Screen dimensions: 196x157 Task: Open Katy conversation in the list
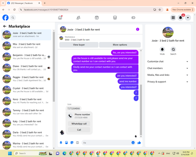click(26, 123)
